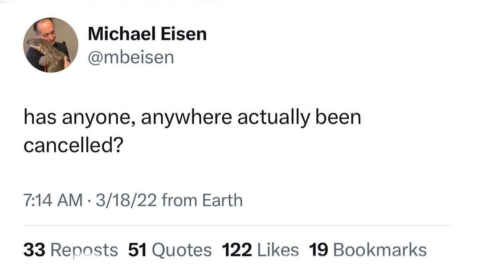The height and width of the screenshot is (277, 481).
Task: Show the Quotes for this tweet
Action: pyautogui.click(x=182, y=250)
